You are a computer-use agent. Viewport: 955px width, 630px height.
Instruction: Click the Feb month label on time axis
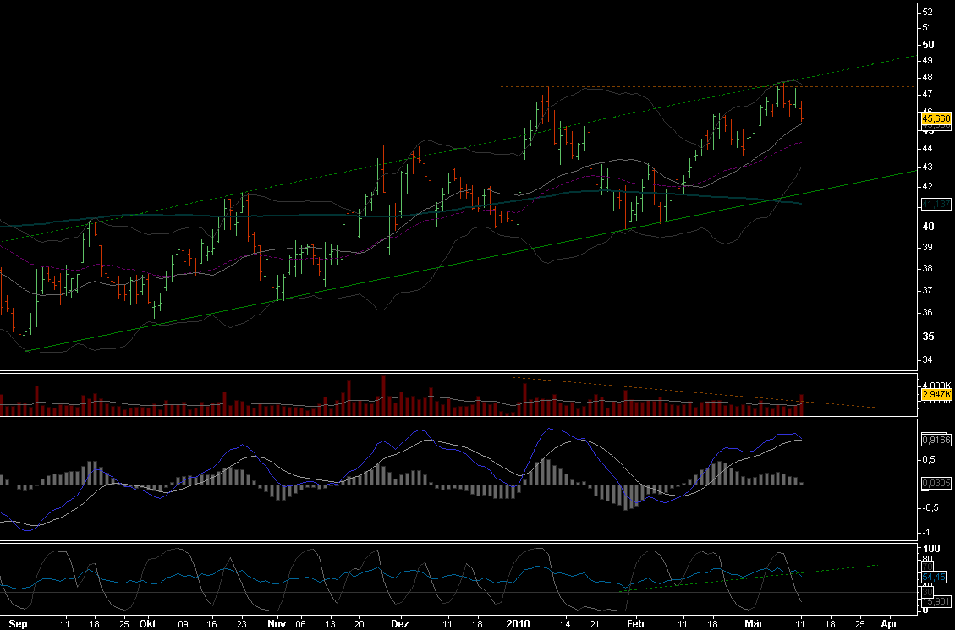point(635,624)
